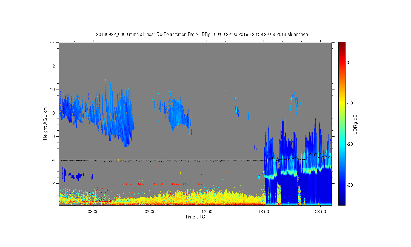Click the height tick label 2

coord(54,183)
